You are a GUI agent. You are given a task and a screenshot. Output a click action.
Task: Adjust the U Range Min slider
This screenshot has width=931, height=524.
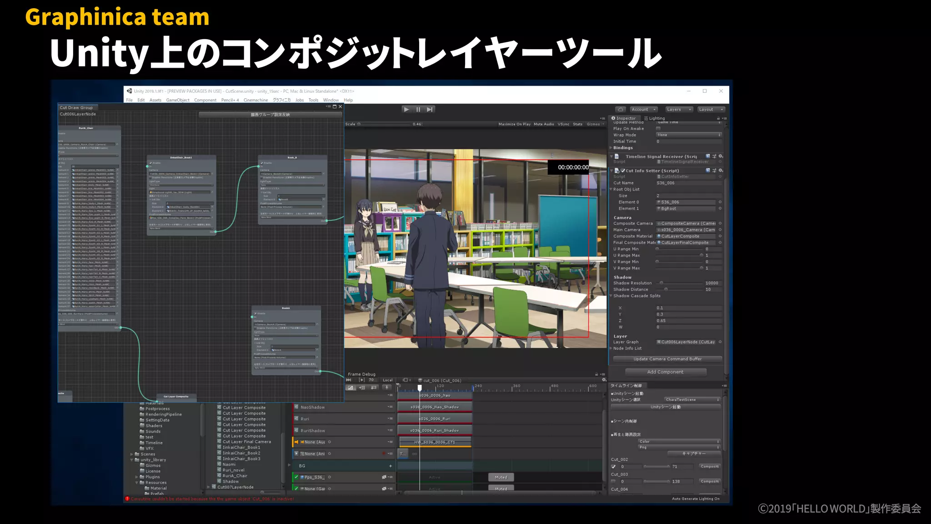point(679,249)
